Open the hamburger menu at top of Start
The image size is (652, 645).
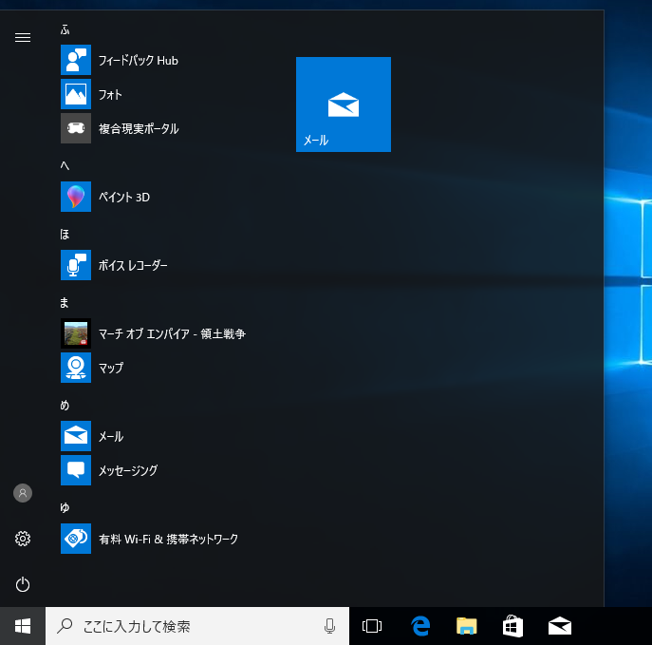click(23, 37)
